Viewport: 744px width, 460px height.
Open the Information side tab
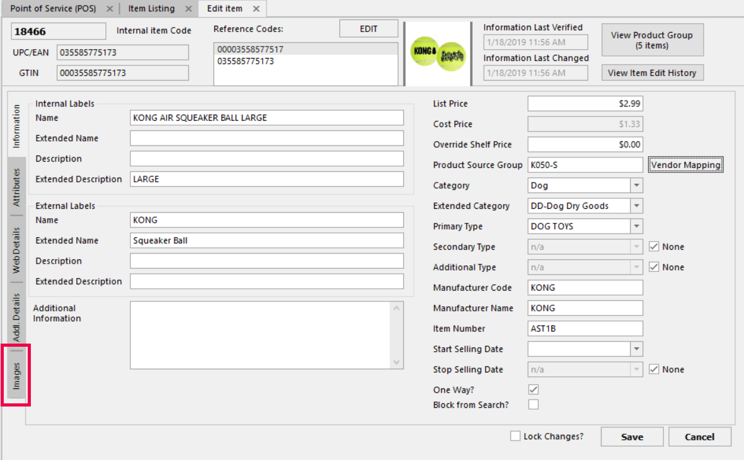(16, 126)
